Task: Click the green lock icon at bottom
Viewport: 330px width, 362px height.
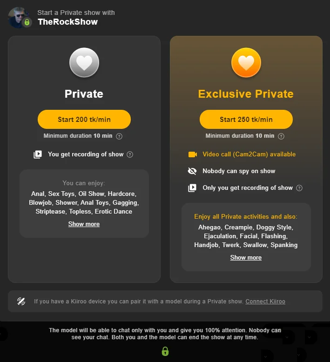Action: tap(165, 351)
